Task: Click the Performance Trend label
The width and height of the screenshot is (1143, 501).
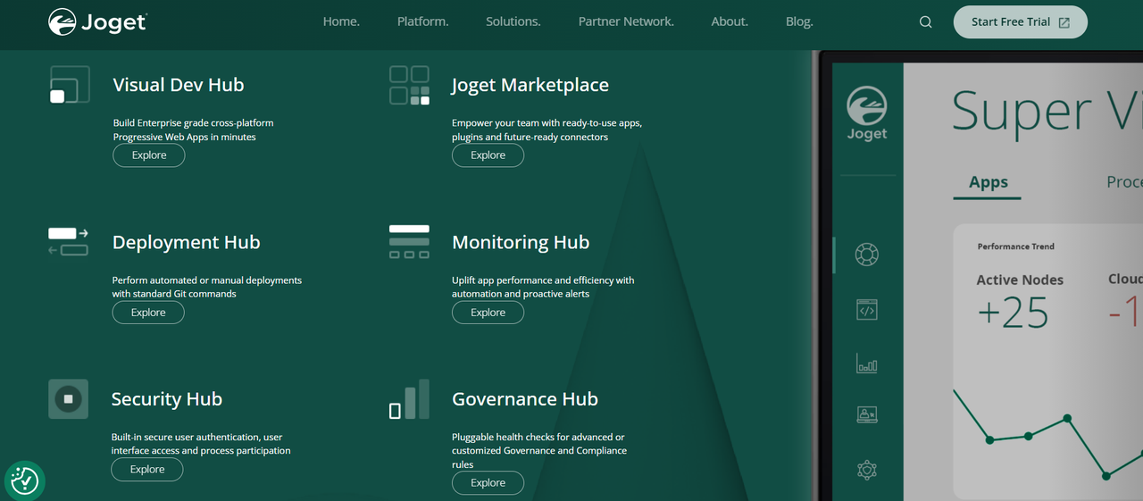Action: click(x=1016, y=246)
